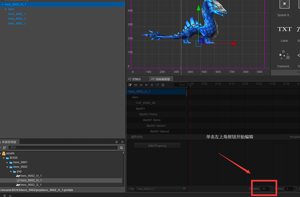
Task: Select the assets root folder
Action: [x=10, y=153]
